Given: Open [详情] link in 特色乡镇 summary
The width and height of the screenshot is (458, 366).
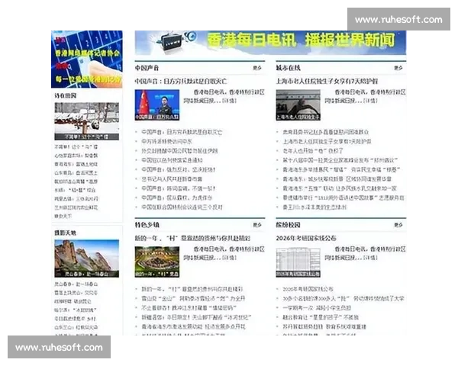Looking at the screenshot, I should pyautogui.click(x=229, y=258).
